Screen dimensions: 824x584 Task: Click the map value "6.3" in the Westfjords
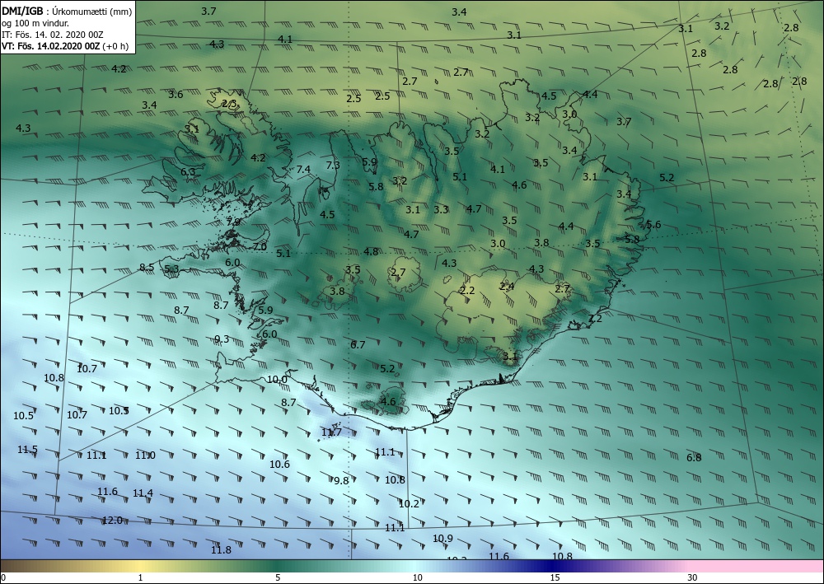point(188,171)
